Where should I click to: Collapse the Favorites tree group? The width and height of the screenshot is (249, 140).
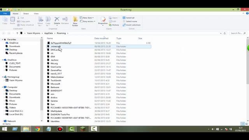coord(2,39)
